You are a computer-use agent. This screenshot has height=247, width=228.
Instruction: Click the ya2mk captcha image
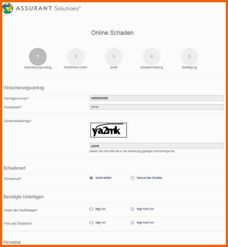[x=108, y=130]
